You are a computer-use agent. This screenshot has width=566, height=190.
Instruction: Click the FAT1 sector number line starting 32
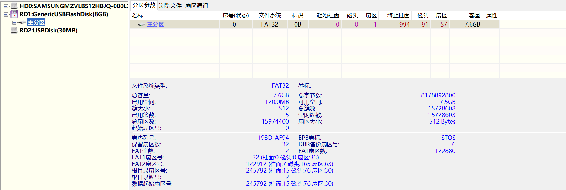(286, 157)
